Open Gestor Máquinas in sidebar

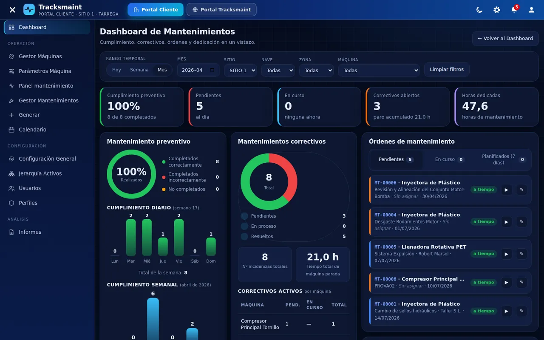click(47, 56)
